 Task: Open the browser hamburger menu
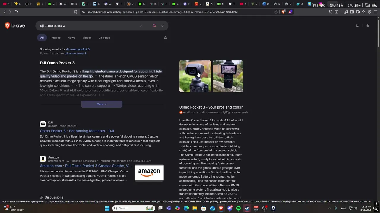[x=376, y=12]
